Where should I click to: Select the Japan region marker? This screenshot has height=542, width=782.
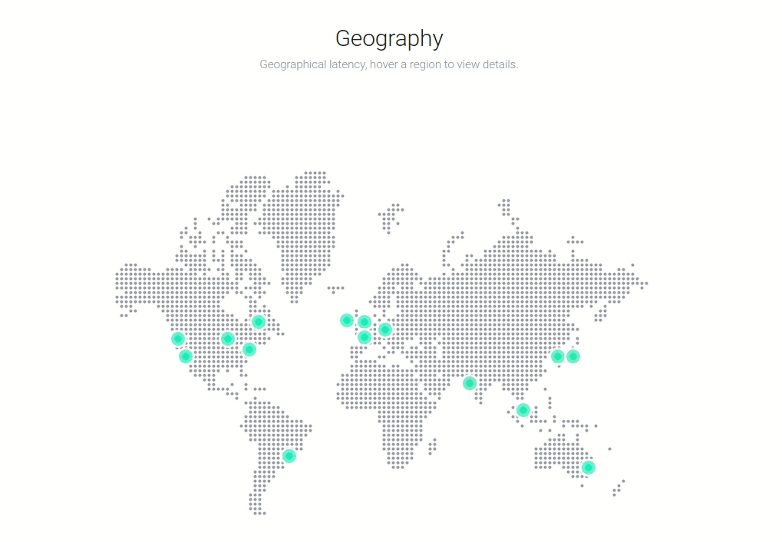coord(573,356)
